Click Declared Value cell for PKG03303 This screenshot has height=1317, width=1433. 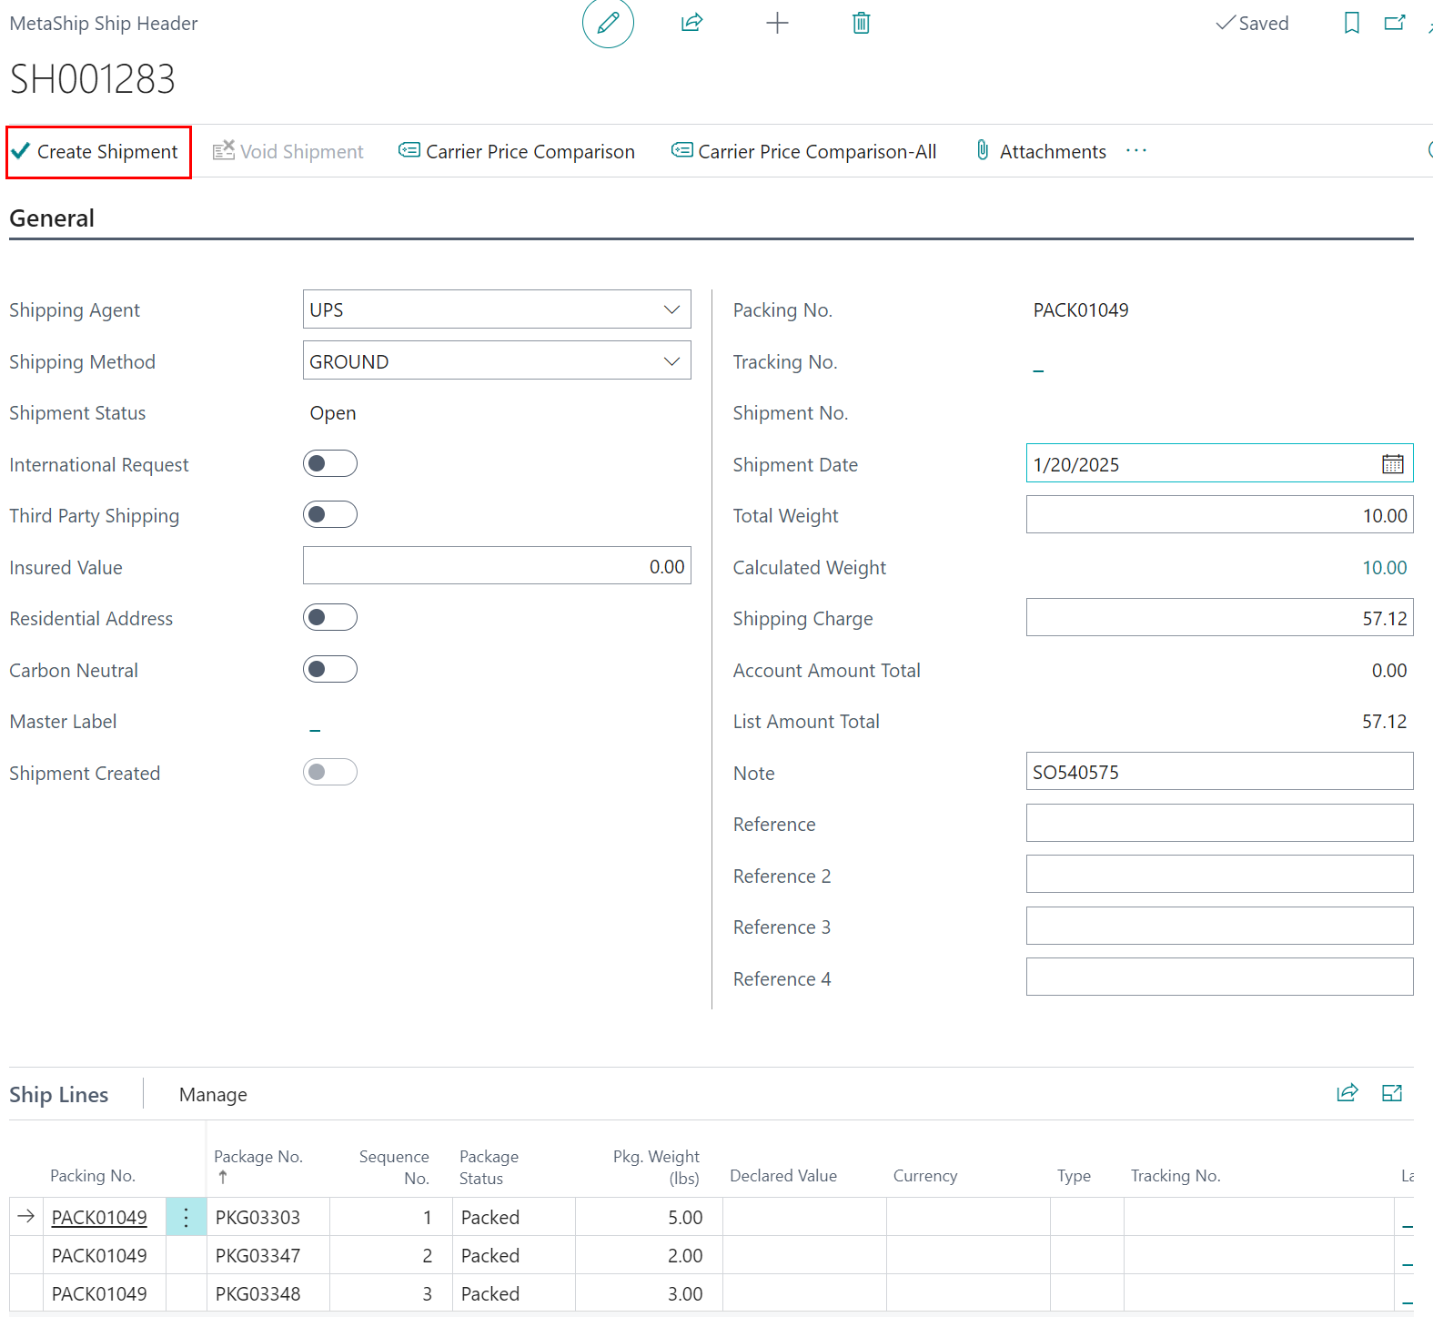(x=805, y=1217)
